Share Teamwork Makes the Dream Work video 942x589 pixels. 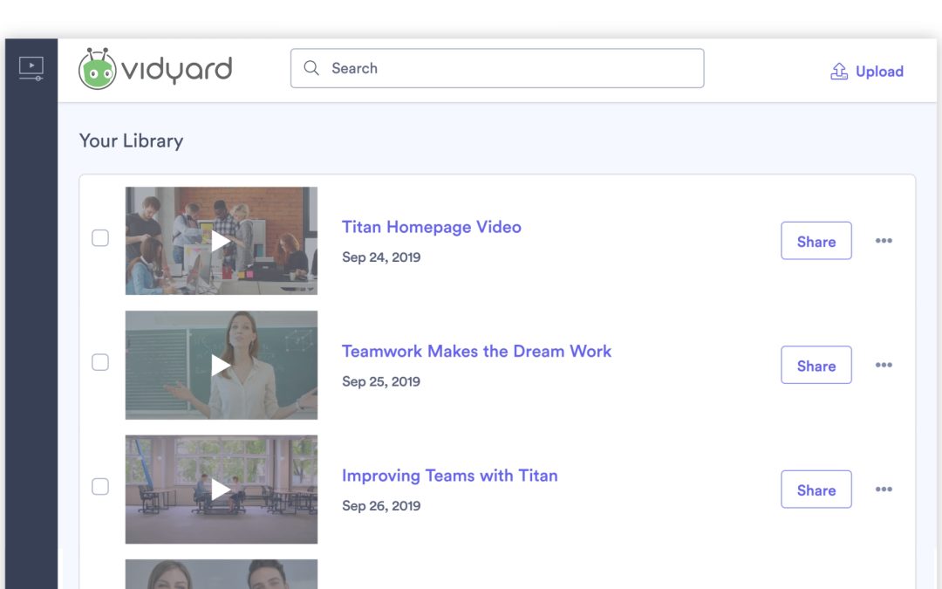816,365
